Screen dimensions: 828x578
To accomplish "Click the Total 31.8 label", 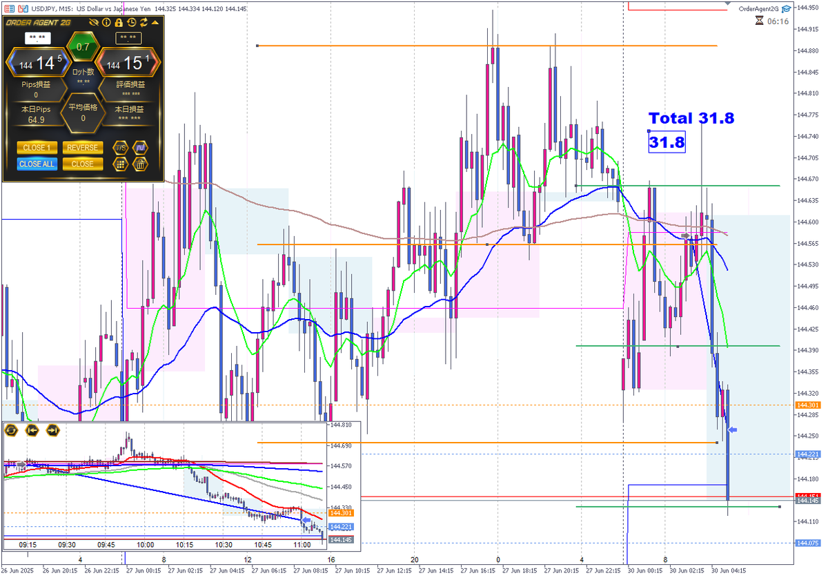I will 691,118.
